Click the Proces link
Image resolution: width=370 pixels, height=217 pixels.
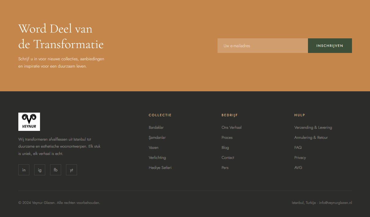(227, 138)
